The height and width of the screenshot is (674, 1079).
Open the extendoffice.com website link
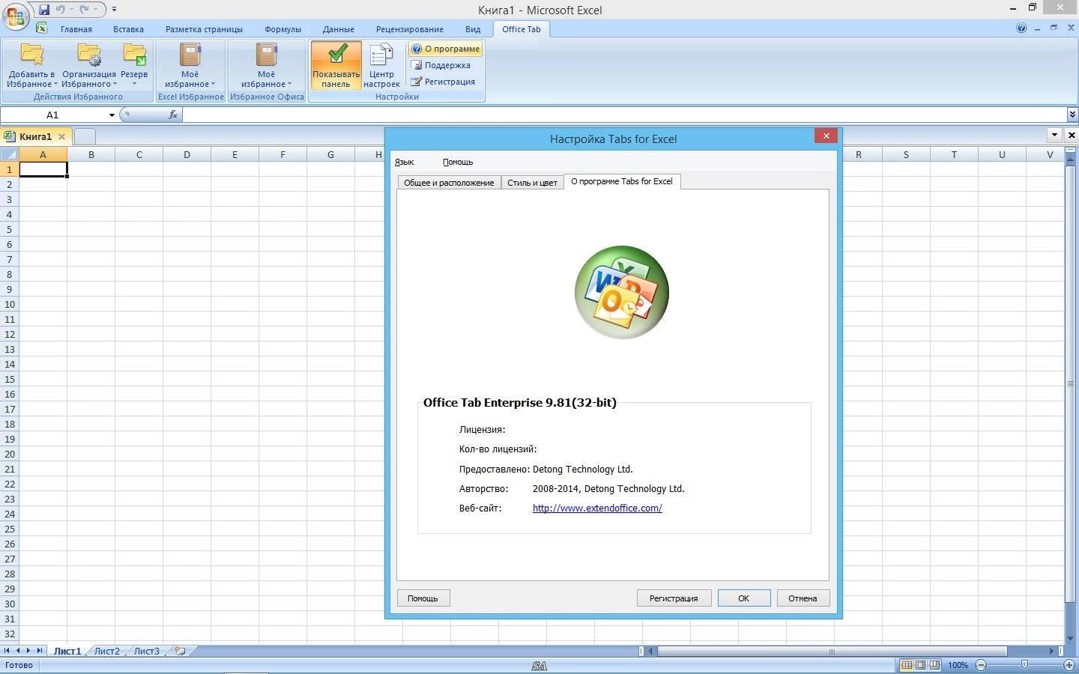point(597,508)
